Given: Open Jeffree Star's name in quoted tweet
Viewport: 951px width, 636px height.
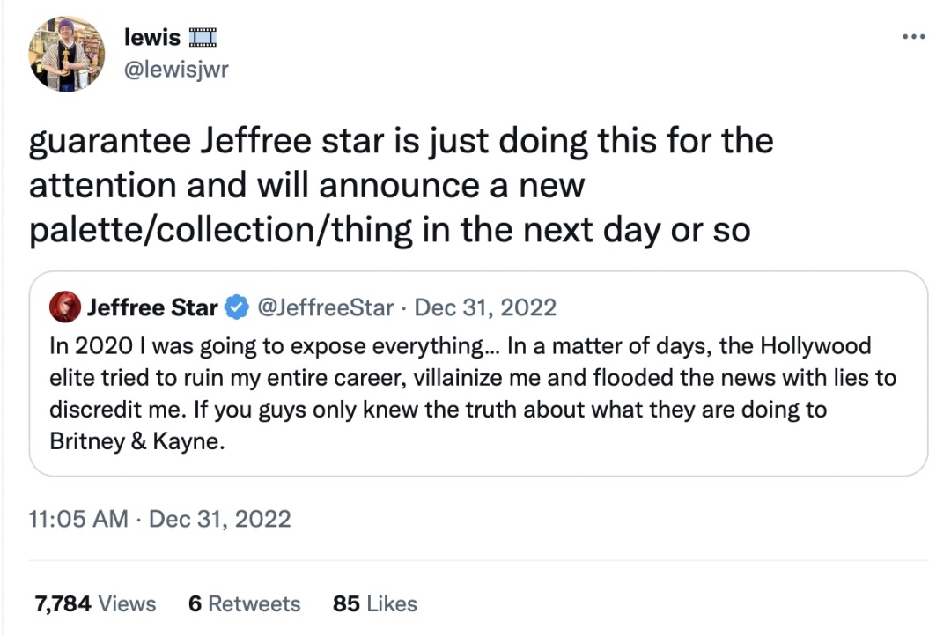Looking at the screenshot, I should 151,307.
